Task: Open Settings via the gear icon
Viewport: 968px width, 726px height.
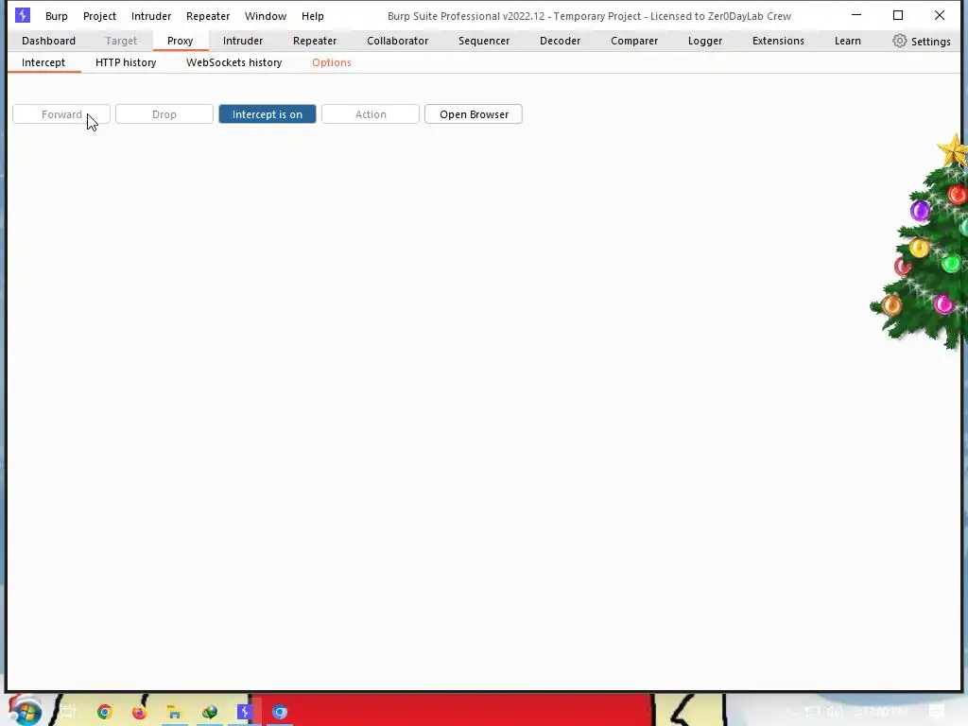Action: coord(900,41)
